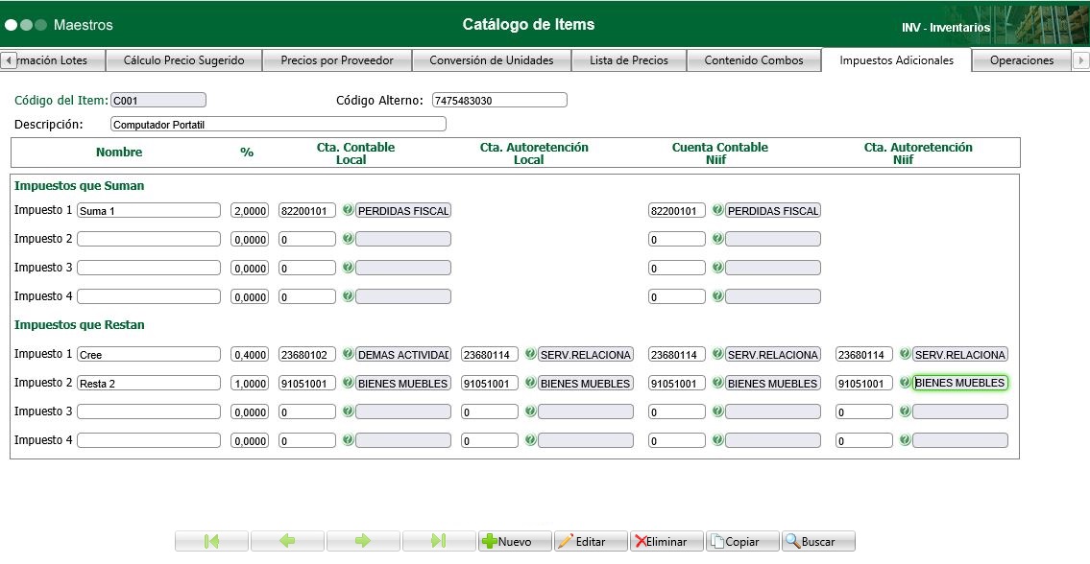The image size is (1090, 564).
Task: Click the Resta 2 percentage field 1,0000
Action: tap(250, 383)
